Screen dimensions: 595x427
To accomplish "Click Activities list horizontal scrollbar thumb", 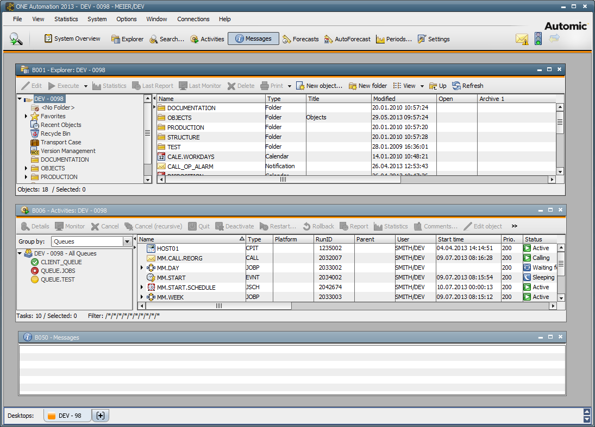I will (x=218, y=306).
